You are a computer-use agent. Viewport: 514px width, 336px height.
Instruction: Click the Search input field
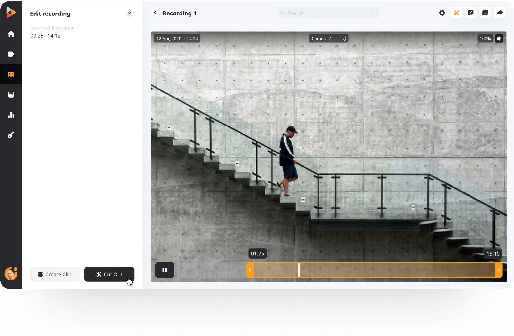tap(328, 13)
